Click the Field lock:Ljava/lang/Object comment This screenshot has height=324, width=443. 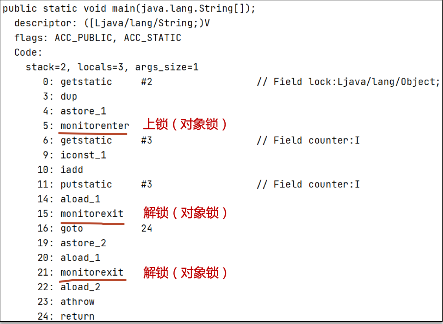coord(348,82)
